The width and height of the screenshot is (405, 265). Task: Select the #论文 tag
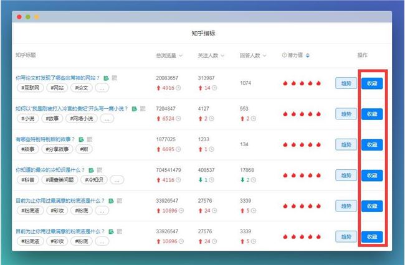tap(82, 88)
